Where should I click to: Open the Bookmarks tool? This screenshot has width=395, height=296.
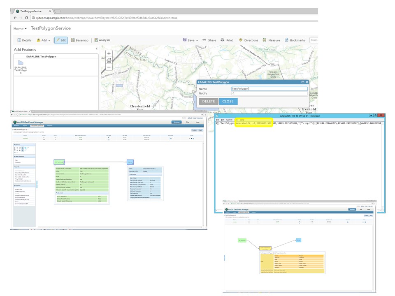[x=295, y=40]
